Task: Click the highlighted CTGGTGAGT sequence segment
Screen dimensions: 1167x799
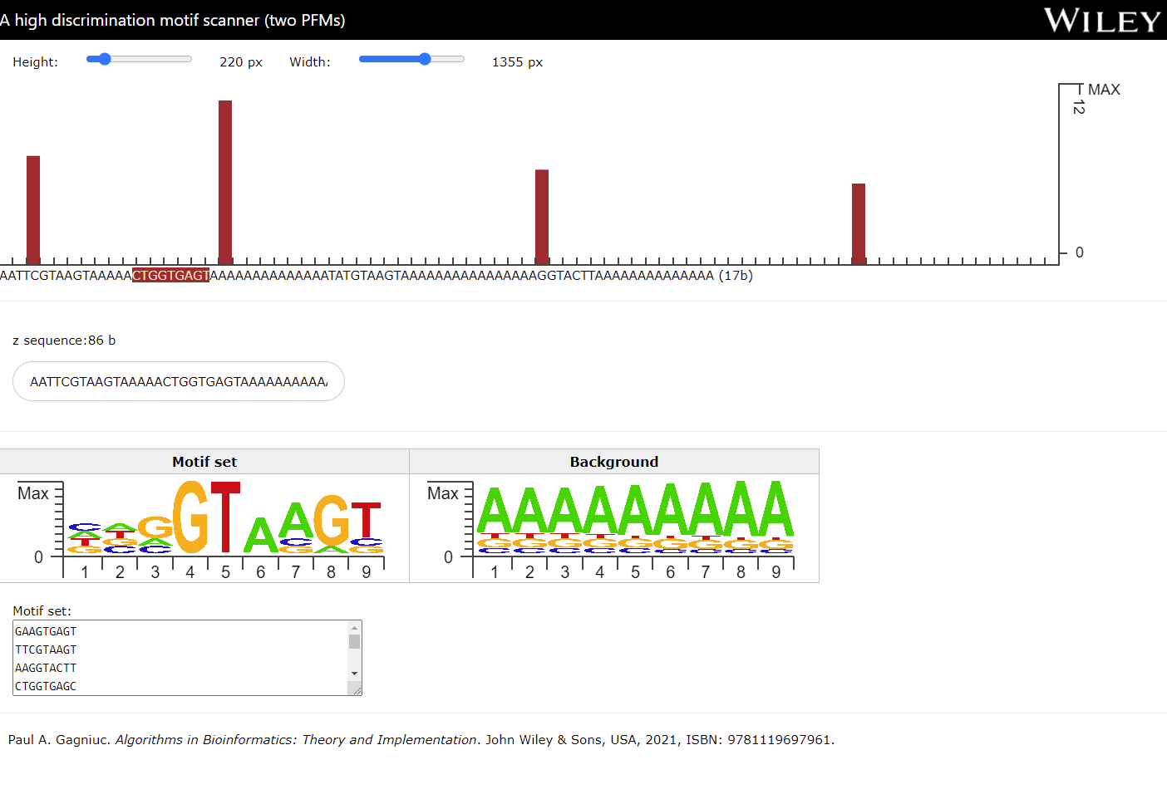Action: [171, 276]
